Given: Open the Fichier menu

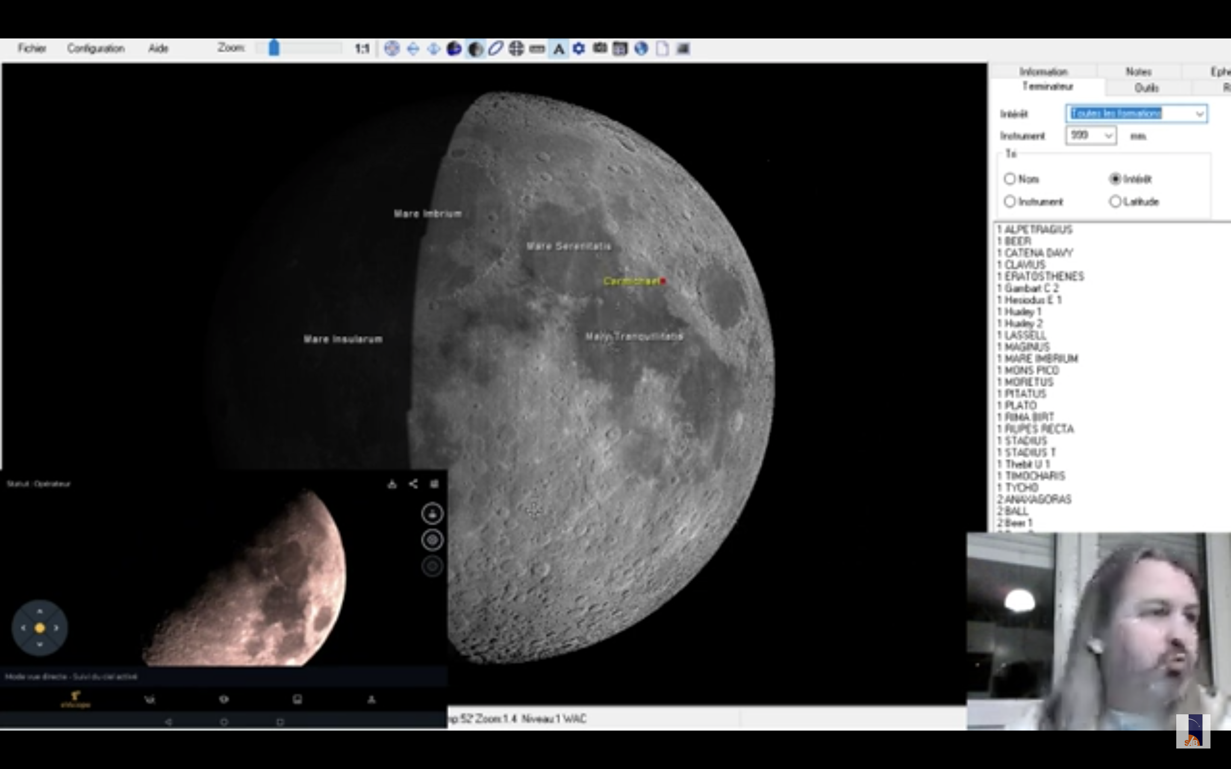Looking at the screenshot, I should (x=32, y=48).
